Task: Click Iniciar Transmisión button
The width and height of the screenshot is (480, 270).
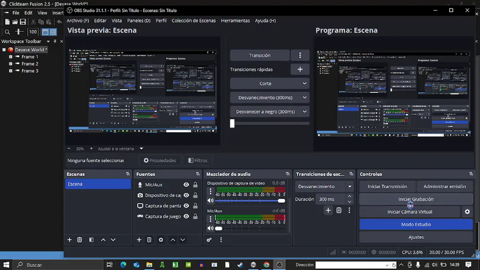Action: pos(387,186)
